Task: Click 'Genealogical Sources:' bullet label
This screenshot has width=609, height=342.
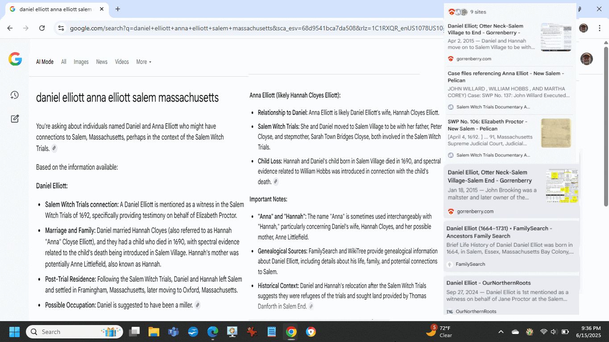Action: (282, 251)
